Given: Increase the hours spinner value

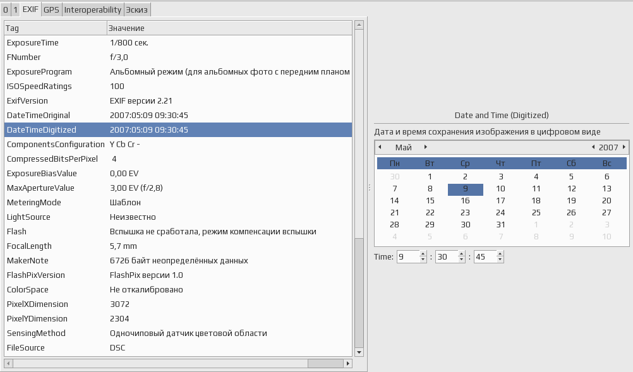Looking at the screenshot, I should click(x=423, y=254).
